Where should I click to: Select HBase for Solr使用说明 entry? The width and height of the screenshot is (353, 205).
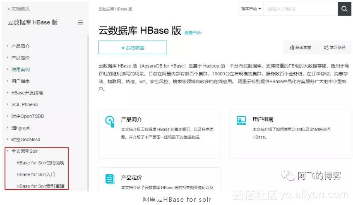(x=41, y=163)
